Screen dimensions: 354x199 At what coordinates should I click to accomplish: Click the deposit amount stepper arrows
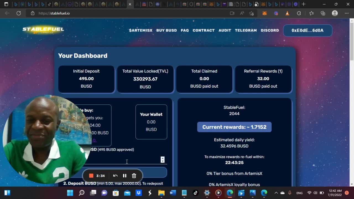coord(163,159)
